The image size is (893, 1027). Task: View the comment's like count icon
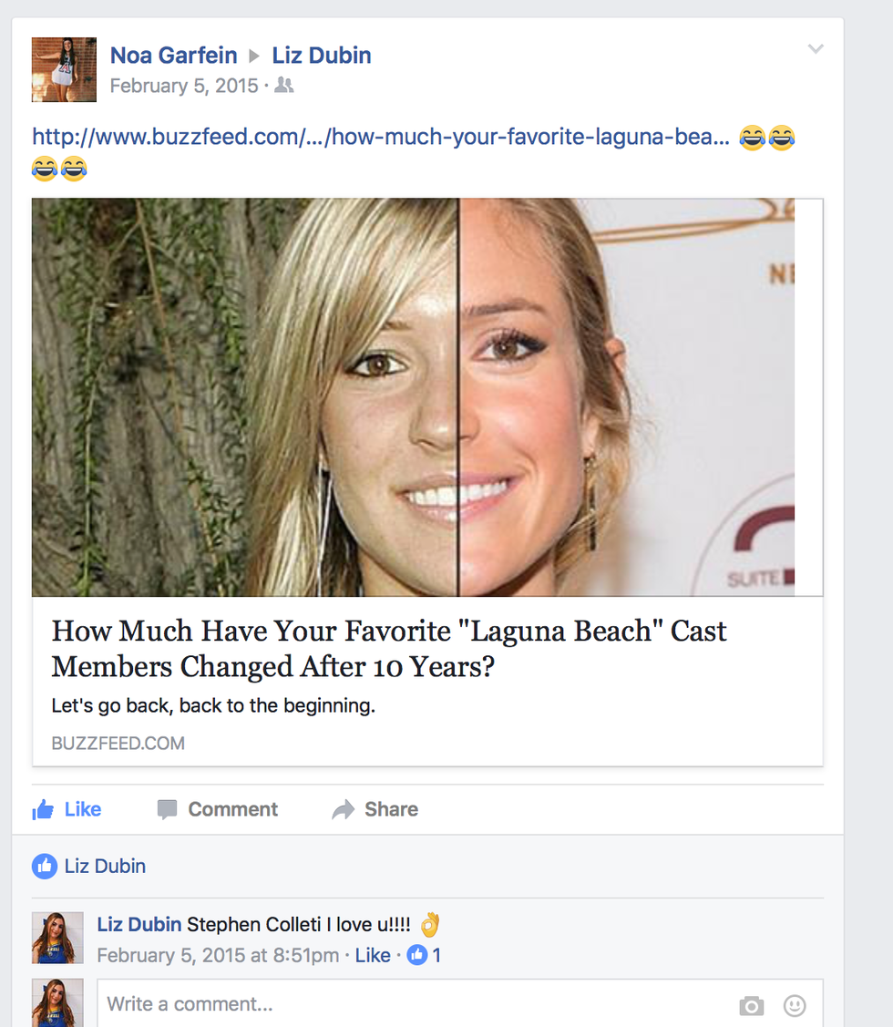[417, 955]
